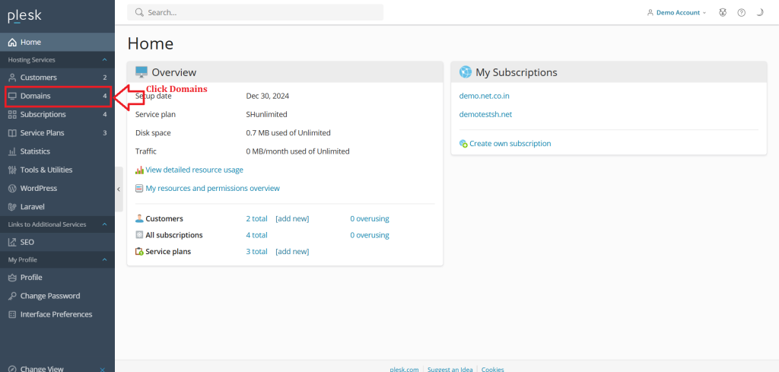Screen dimensions: 779x372
Task: Open Customers 0 overusing link
Action: [x=370, y=218]
